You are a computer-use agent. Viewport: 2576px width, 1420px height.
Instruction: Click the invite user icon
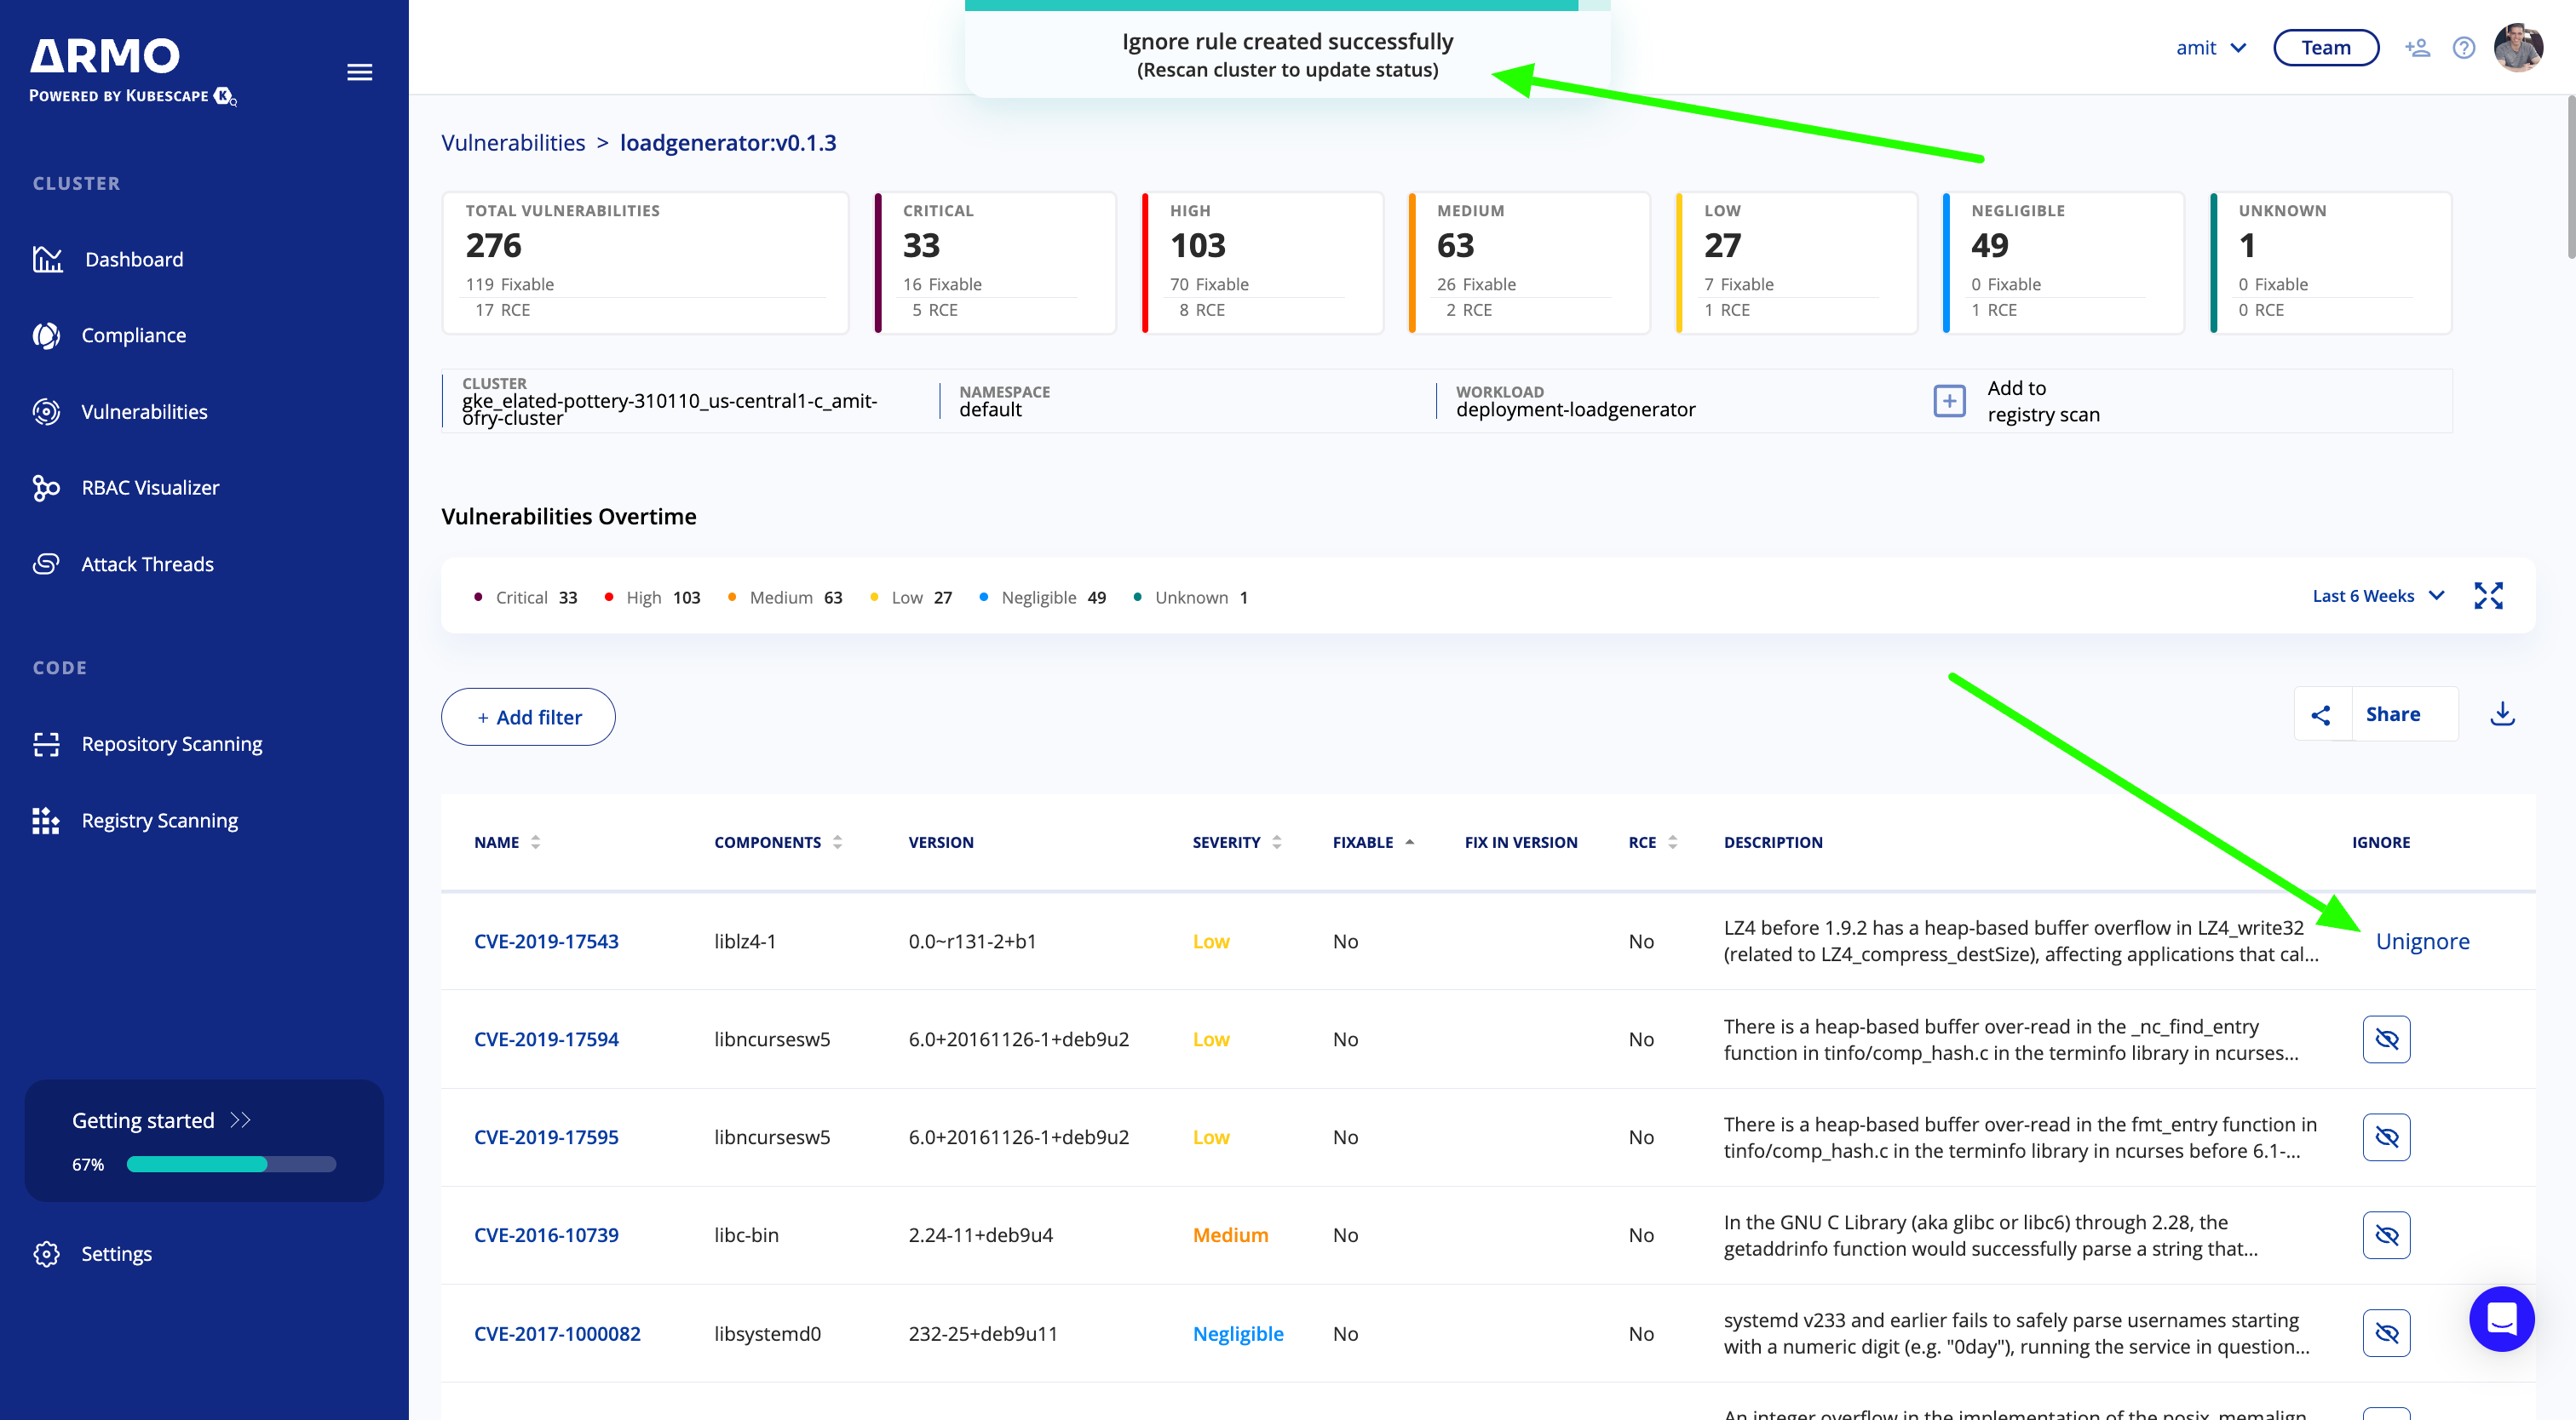2417,48
